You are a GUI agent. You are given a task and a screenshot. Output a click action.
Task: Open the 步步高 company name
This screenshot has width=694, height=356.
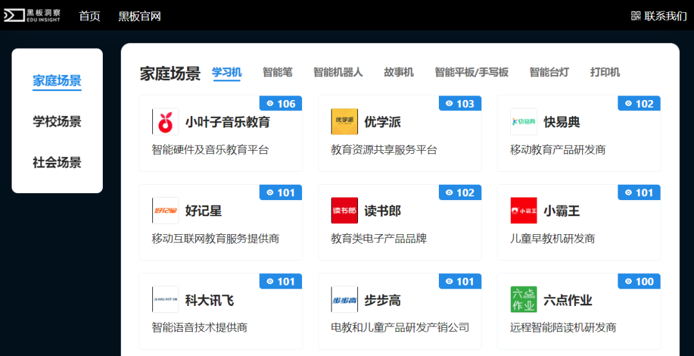click(x=382, y=300)
